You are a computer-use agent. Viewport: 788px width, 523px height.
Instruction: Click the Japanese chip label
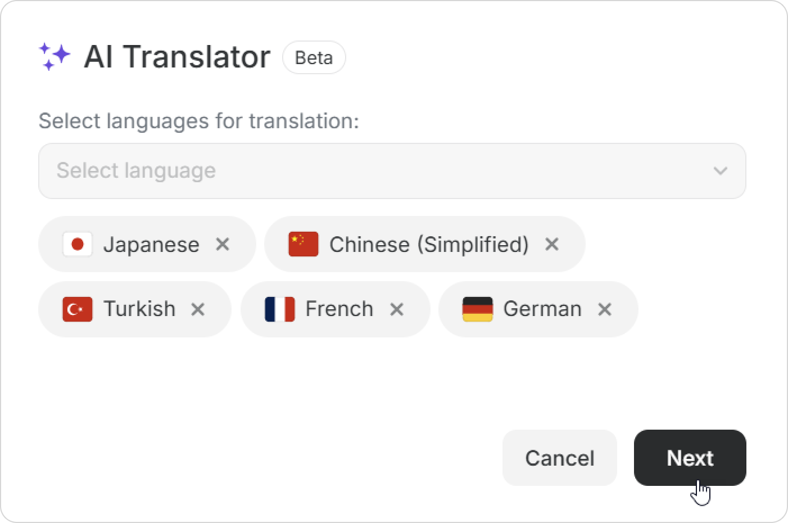pyautogui.click(x=151, y=245)
